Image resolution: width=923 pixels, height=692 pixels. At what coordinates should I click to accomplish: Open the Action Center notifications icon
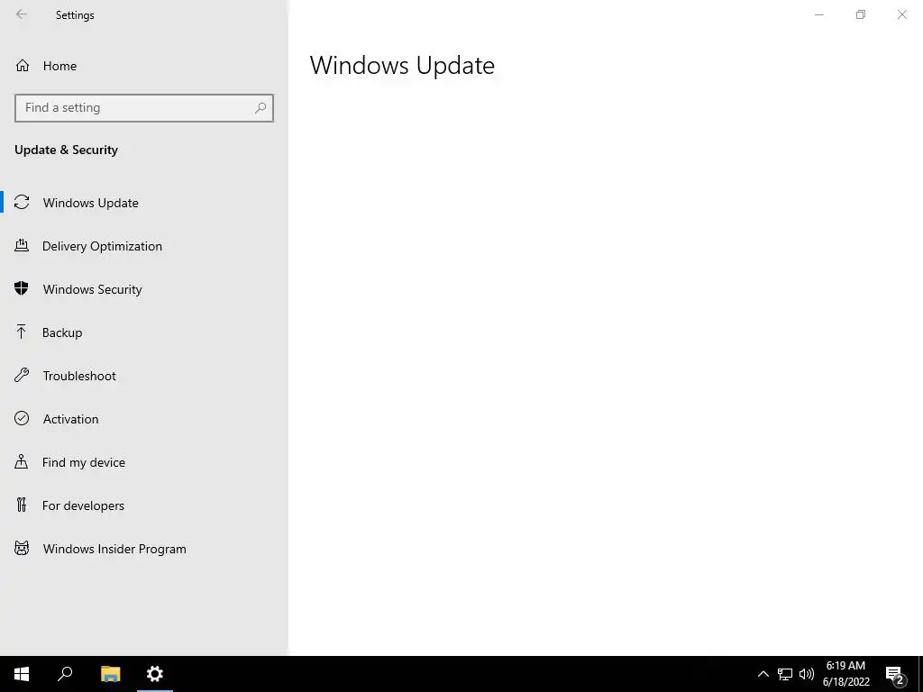[895, 674]
